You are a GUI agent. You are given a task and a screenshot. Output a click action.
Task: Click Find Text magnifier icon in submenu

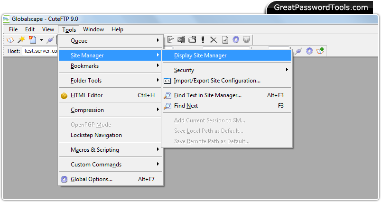(x=167, y=95)
